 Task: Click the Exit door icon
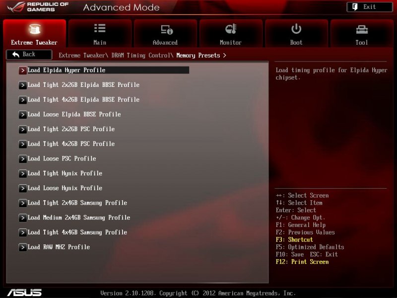[355, 7]
